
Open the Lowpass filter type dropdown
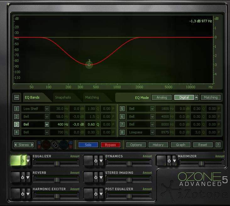(x=152, y=133)
